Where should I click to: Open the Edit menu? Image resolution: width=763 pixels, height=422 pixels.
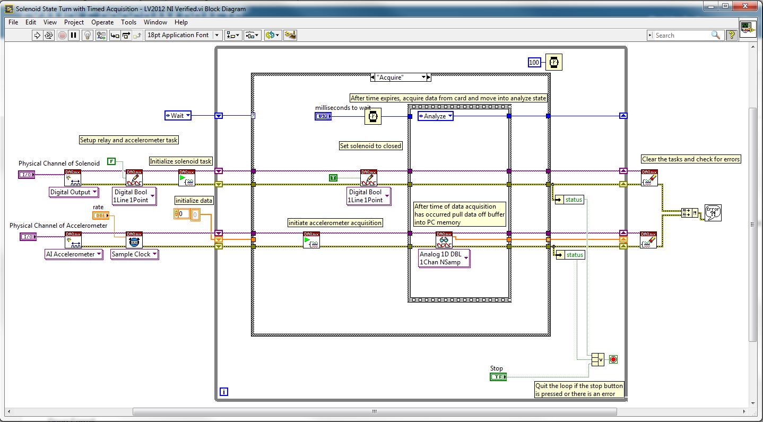pos(31,22)
